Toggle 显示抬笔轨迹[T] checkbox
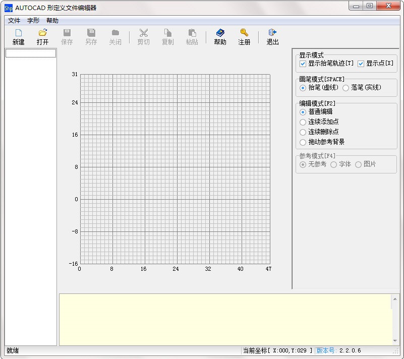Image resolution: width=404 pixels, height=359 pixels. coord(303,64)
